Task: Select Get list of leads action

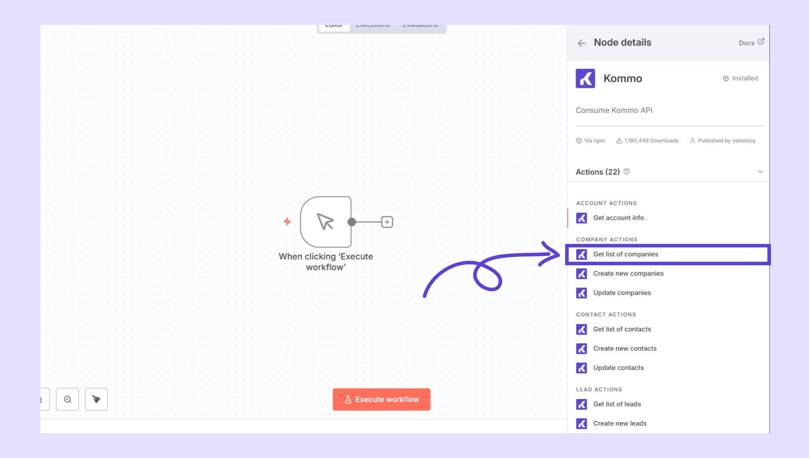Action: [x=617, y=404]
